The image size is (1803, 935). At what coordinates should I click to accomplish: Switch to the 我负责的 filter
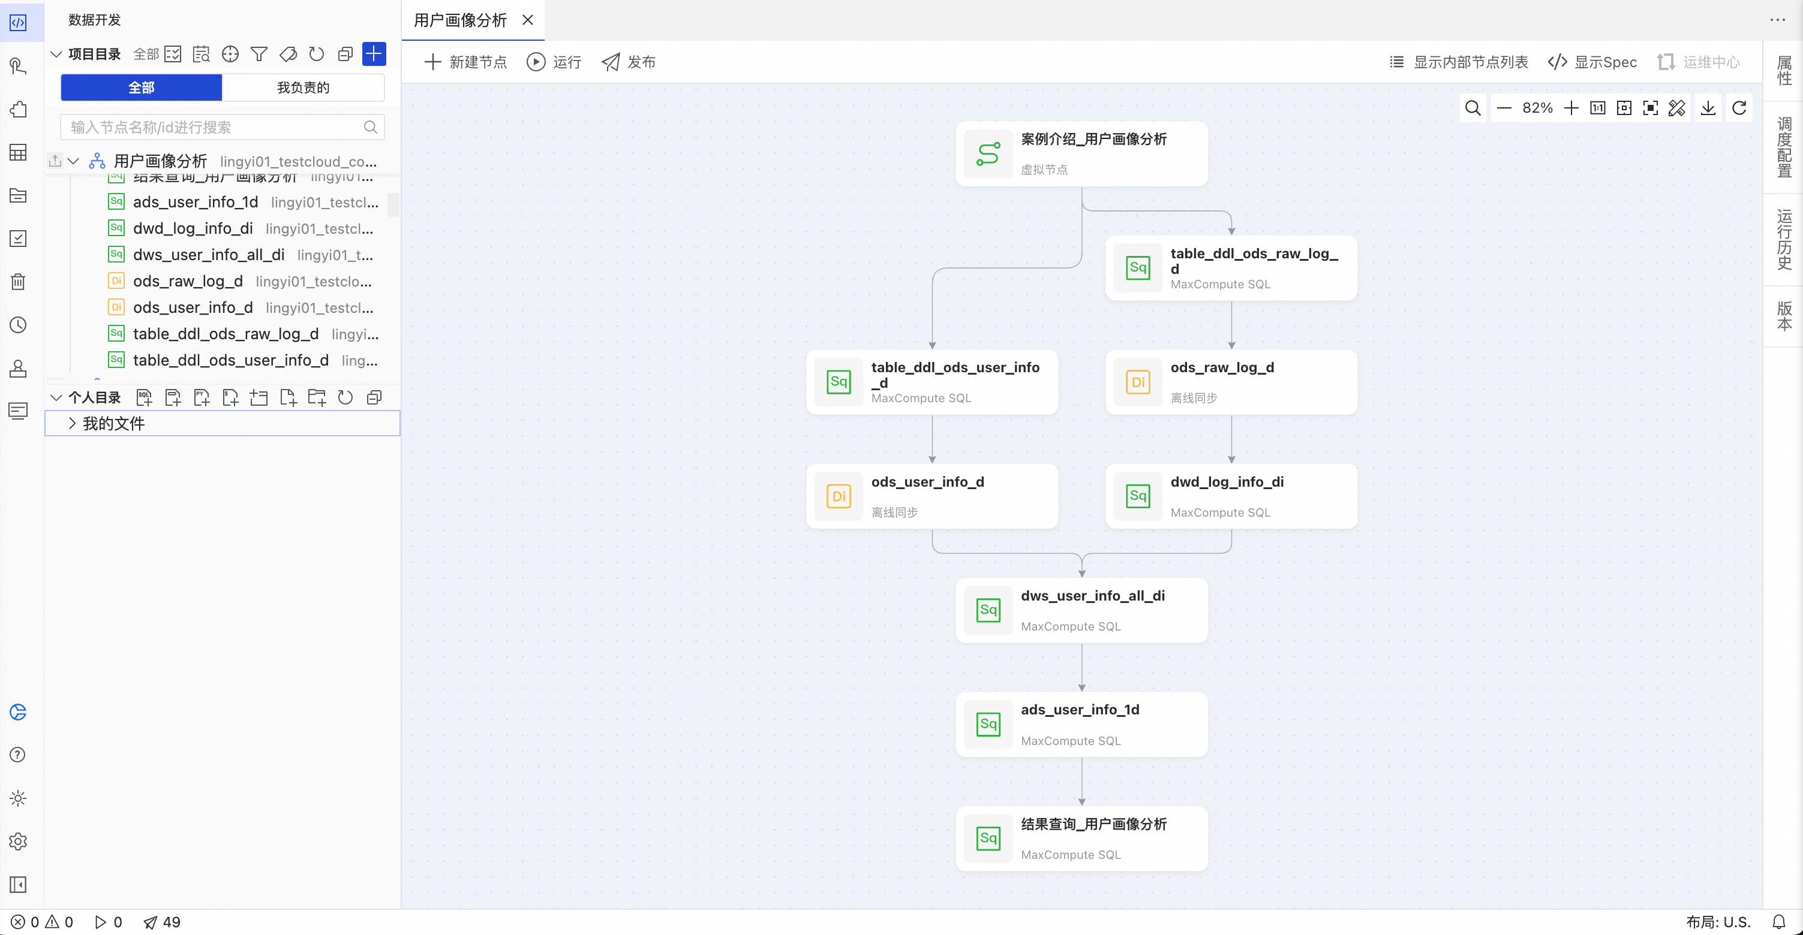303,88
